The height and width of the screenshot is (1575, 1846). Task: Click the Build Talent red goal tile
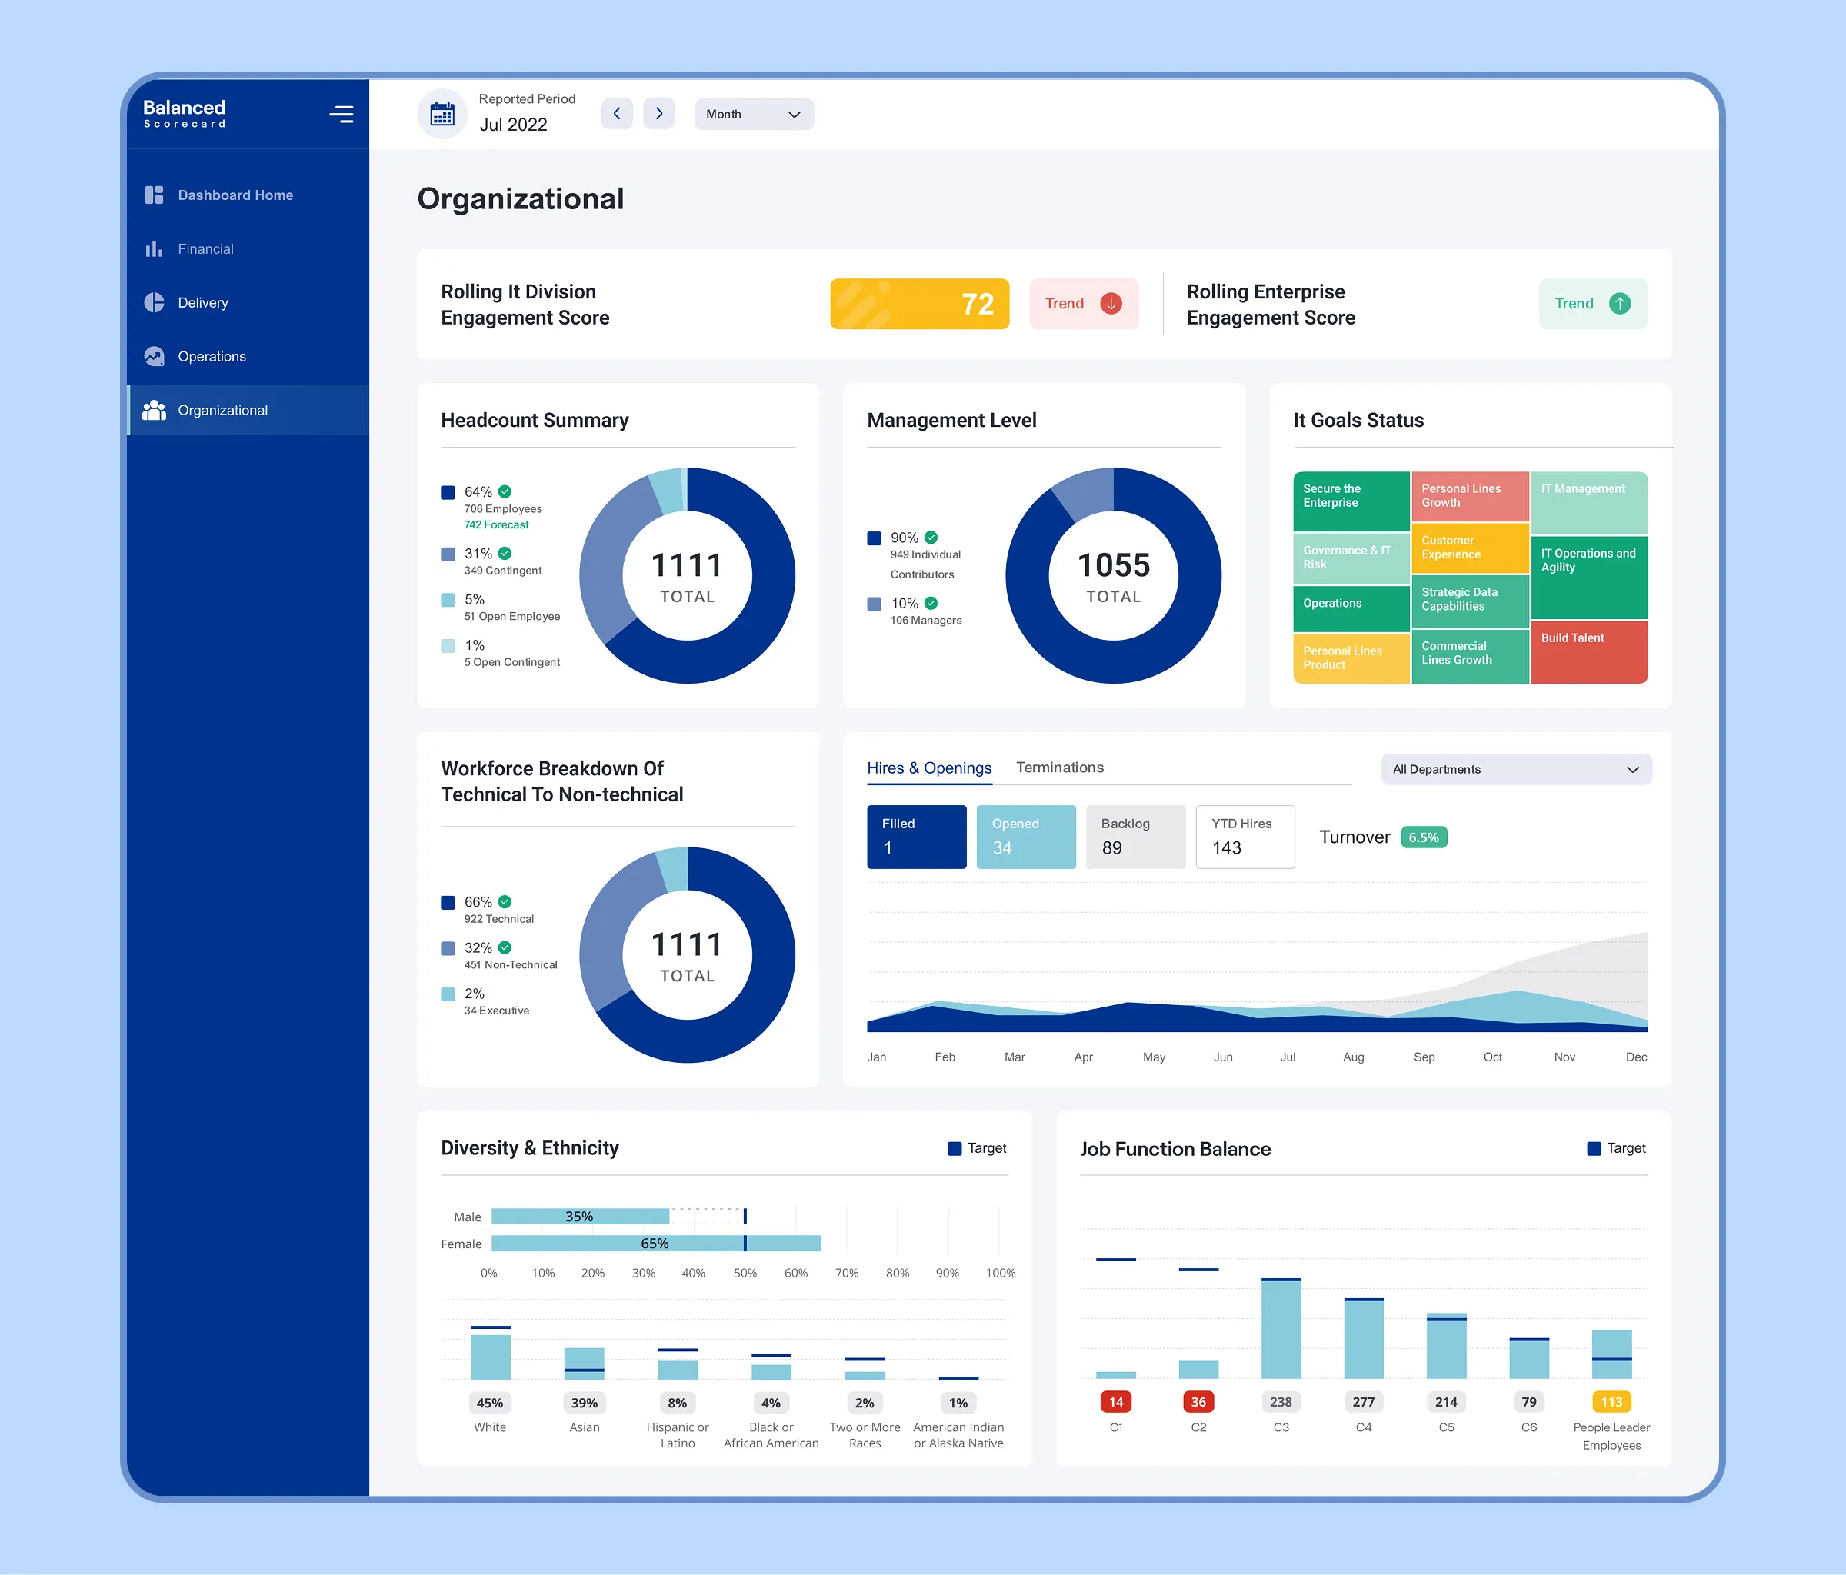click(1589, 652)
